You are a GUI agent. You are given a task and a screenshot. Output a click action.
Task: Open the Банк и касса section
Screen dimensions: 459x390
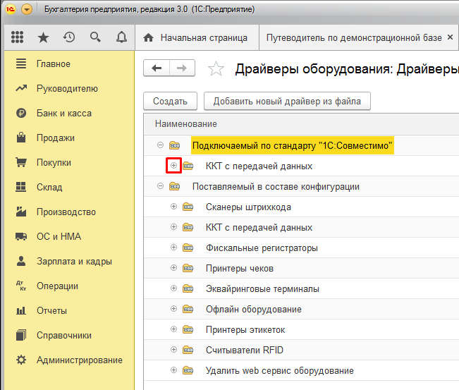tap(69, 113)
